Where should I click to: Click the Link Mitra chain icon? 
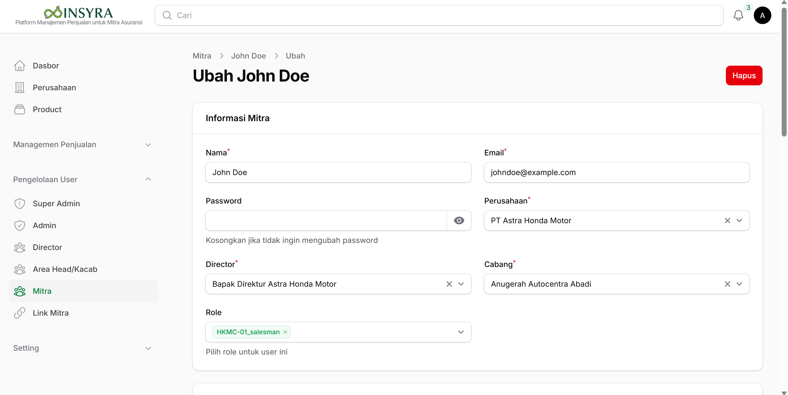(x=20, y=313)
